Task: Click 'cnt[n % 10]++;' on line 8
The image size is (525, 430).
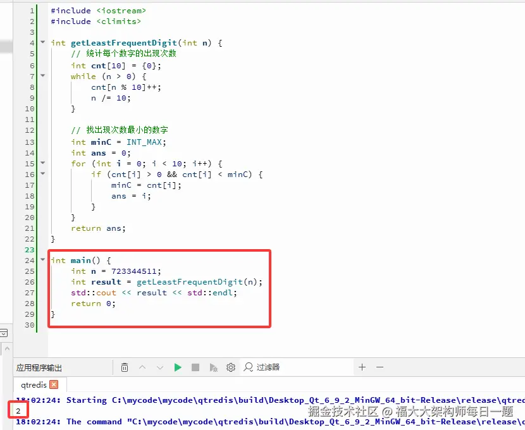Action: pyautogui.click(x=127, y=87)
